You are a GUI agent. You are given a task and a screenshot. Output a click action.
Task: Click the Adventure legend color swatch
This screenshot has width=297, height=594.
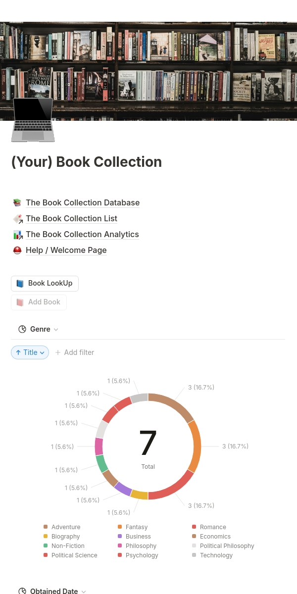46,527
